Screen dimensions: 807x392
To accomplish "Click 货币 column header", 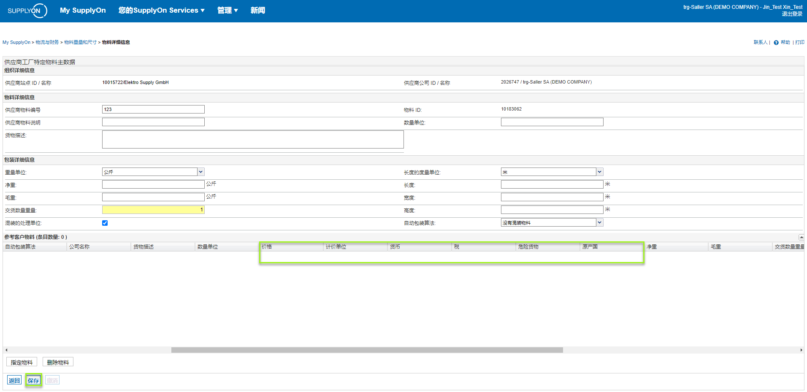I will [420, 246].
